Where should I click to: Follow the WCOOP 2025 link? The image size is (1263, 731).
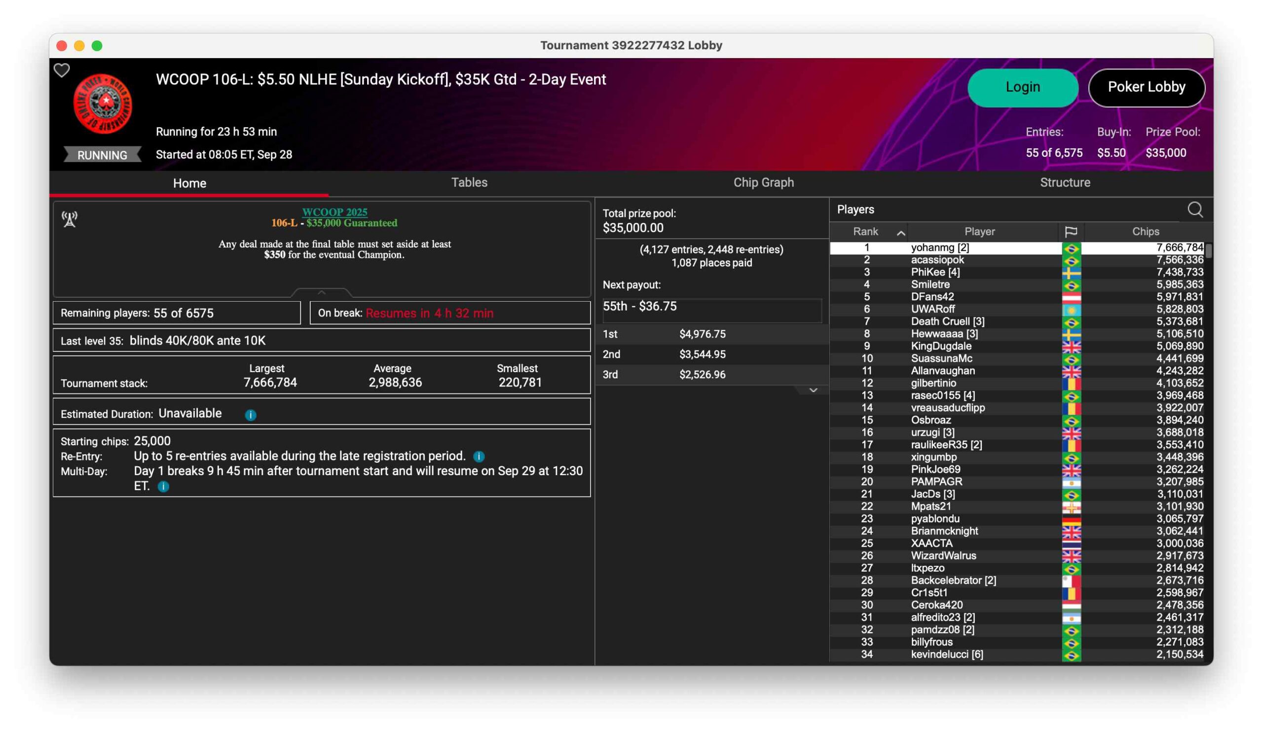click(x=334, y=212)
